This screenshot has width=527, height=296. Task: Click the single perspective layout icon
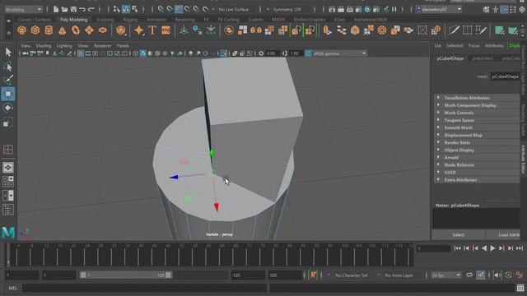[x=8, y=168]
